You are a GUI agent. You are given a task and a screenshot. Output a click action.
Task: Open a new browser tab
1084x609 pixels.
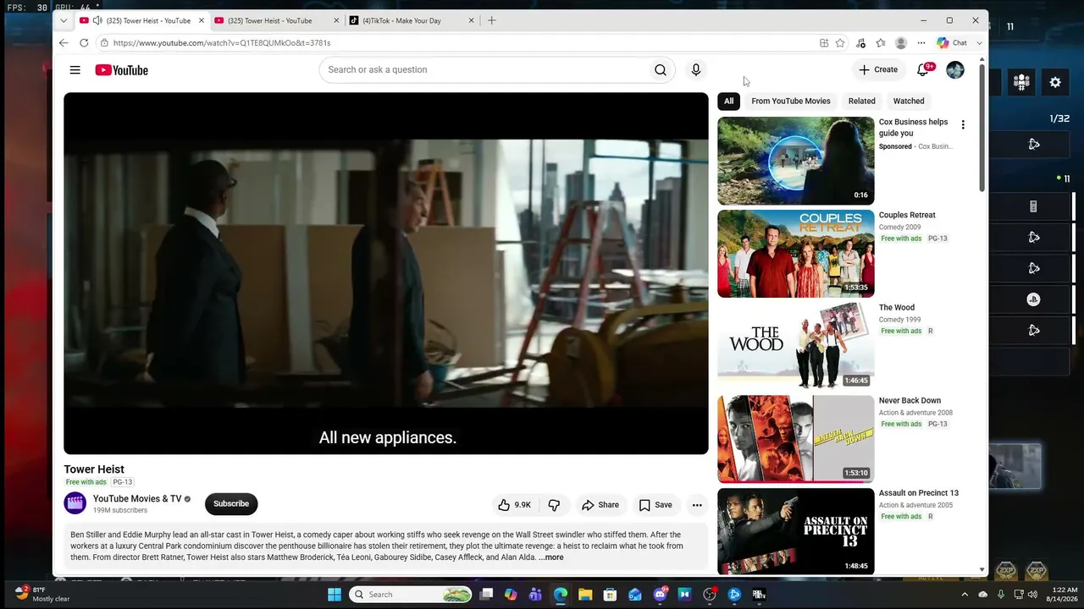(x=492, y=20)
